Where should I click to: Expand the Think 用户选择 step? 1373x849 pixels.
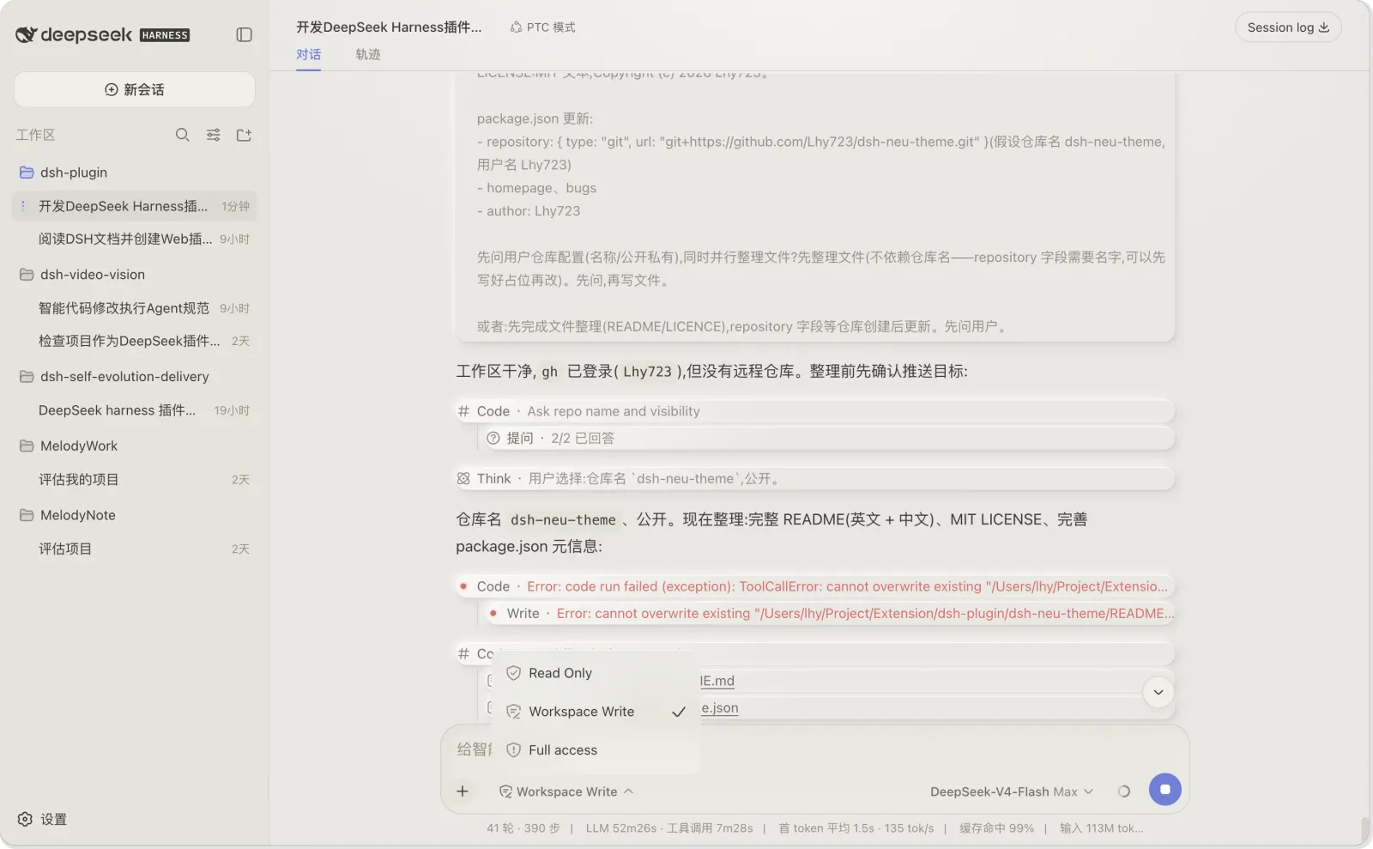coord(815,478)
